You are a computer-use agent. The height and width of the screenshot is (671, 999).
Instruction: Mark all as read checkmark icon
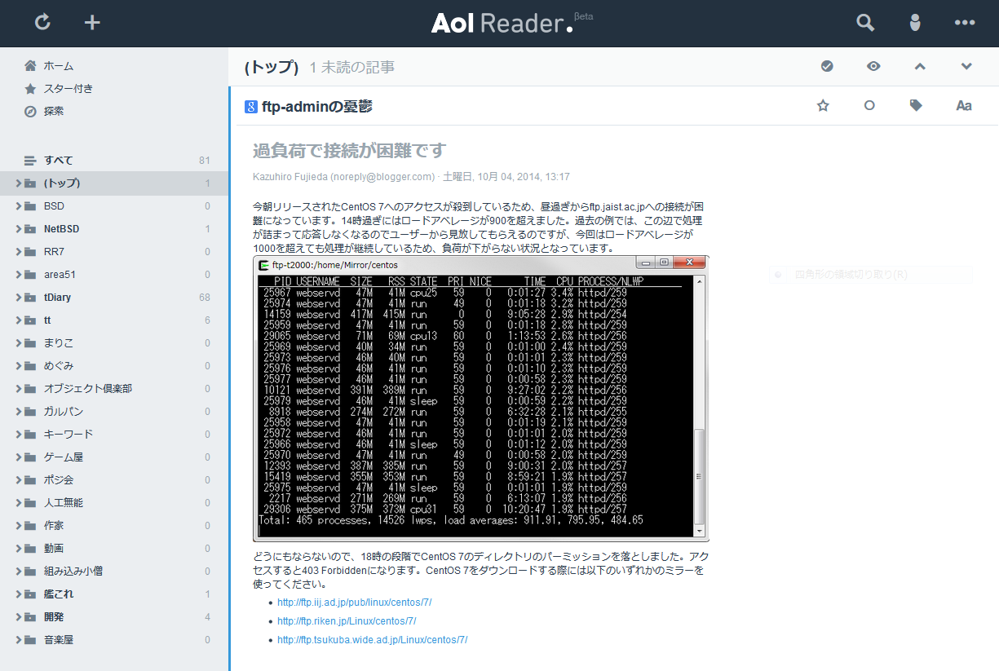click(827, 66)
